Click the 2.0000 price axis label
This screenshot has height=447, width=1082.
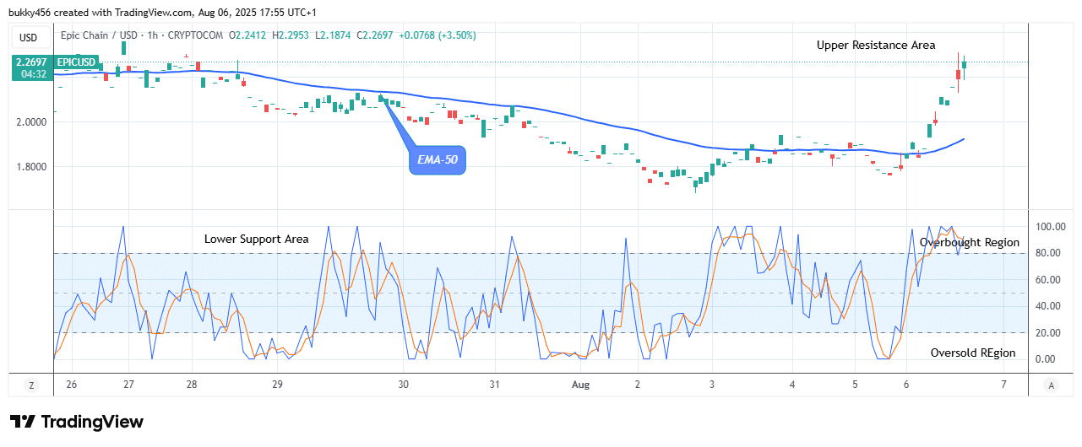click(32, 122)
